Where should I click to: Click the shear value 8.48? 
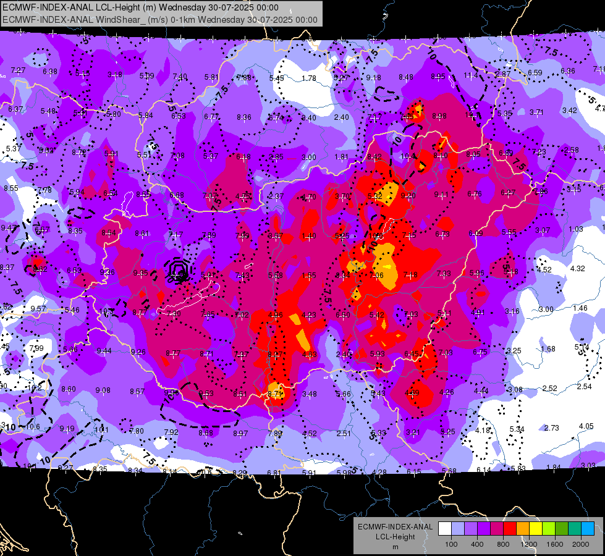click(406, 77)
